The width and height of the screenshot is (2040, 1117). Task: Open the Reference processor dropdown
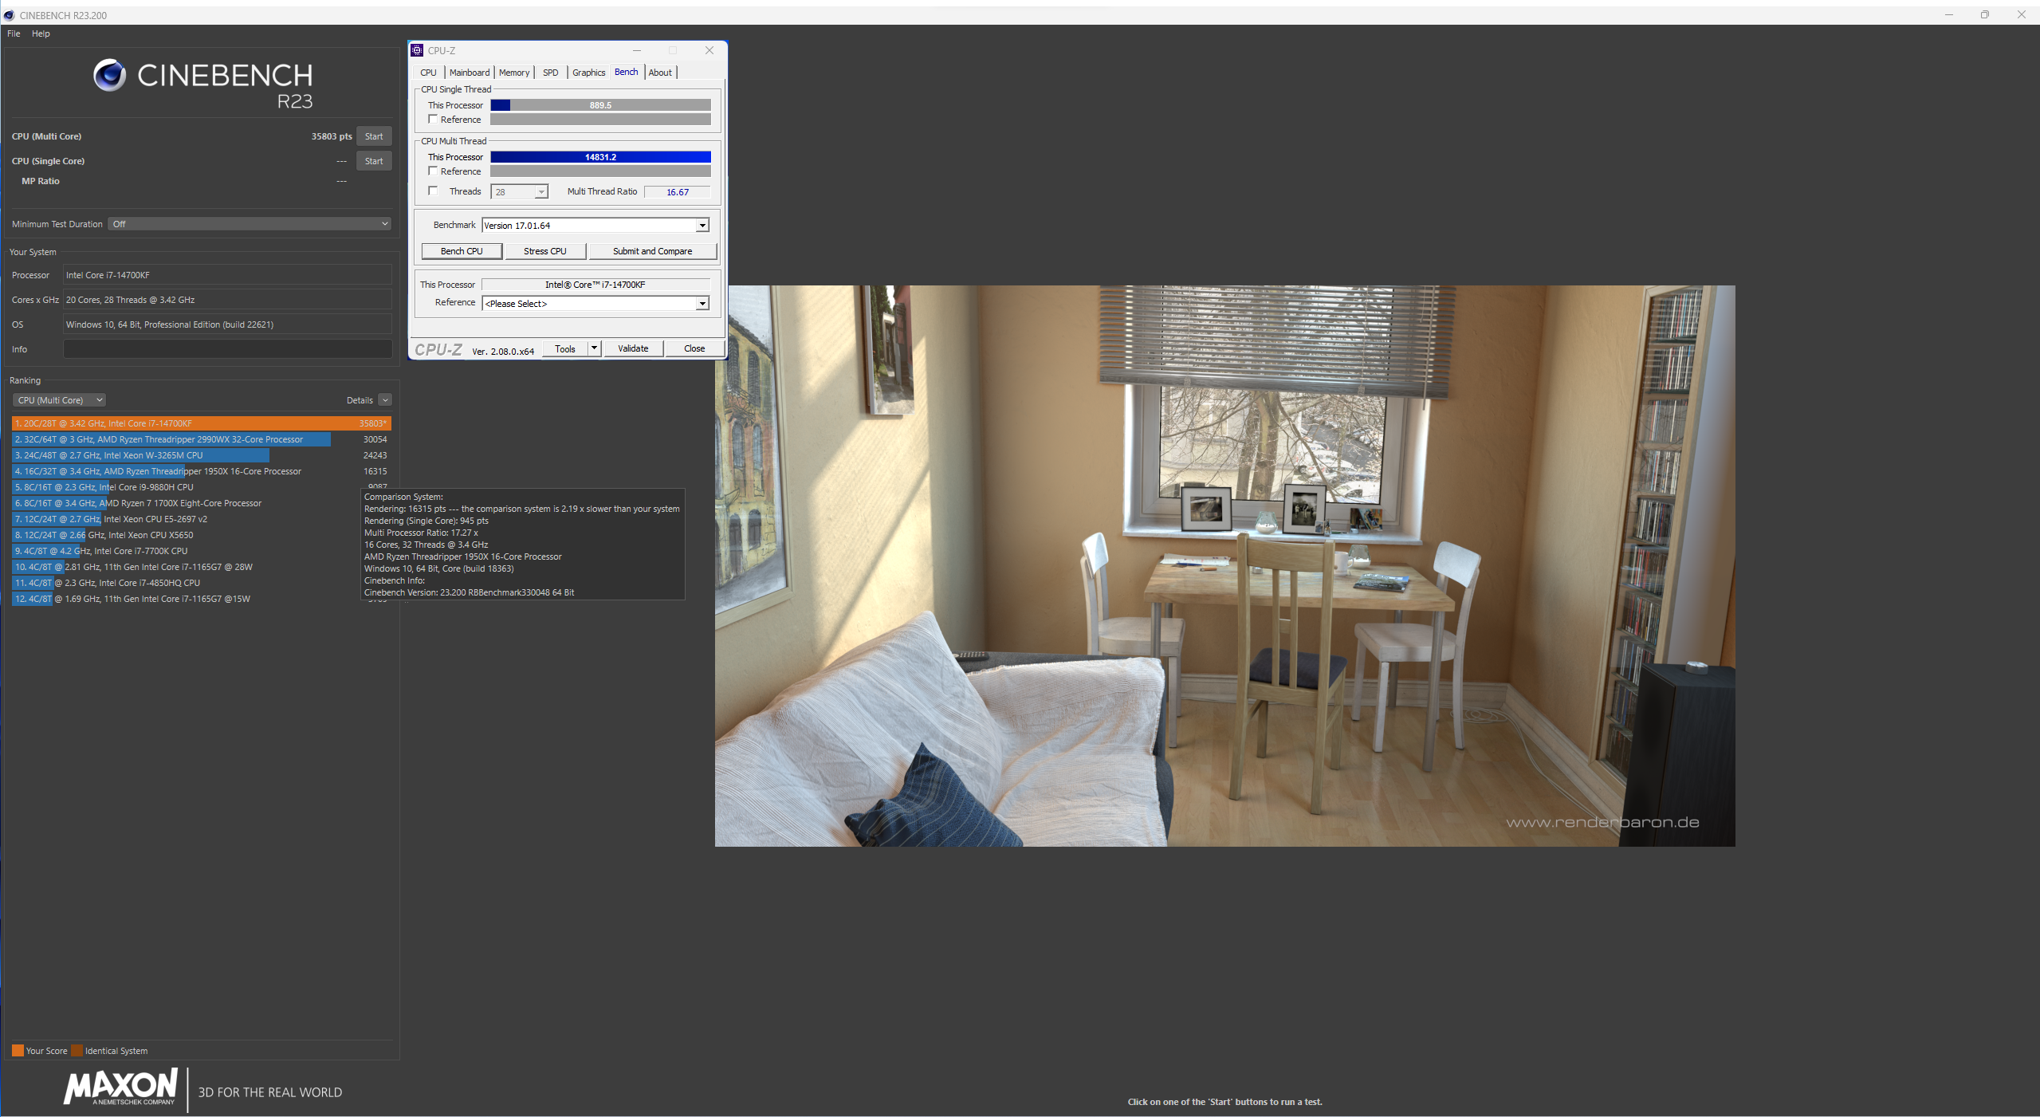tap(702, 303)
